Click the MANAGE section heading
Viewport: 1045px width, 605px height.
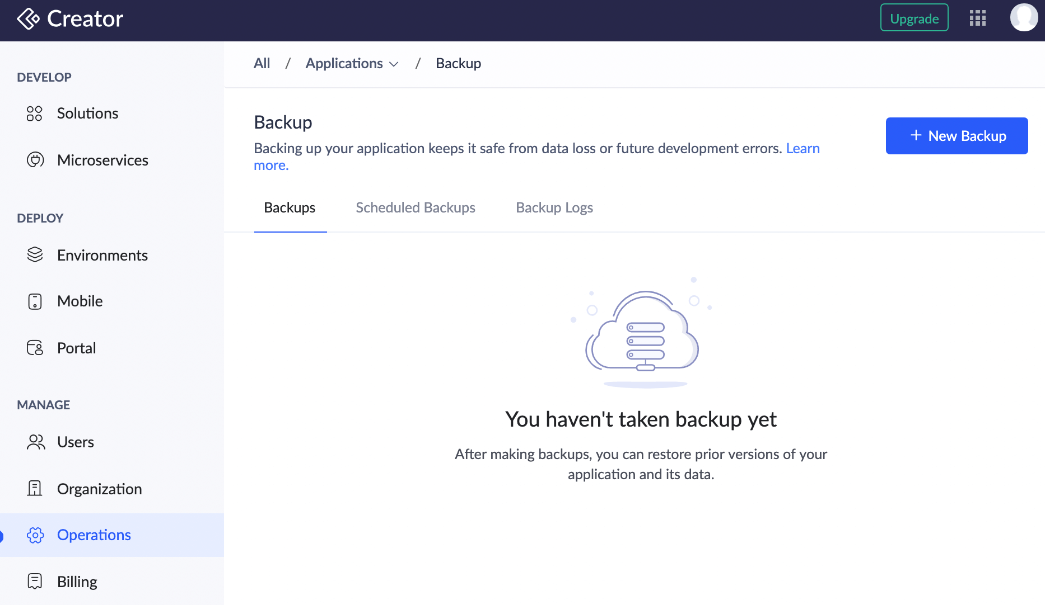tap(44, 405)
